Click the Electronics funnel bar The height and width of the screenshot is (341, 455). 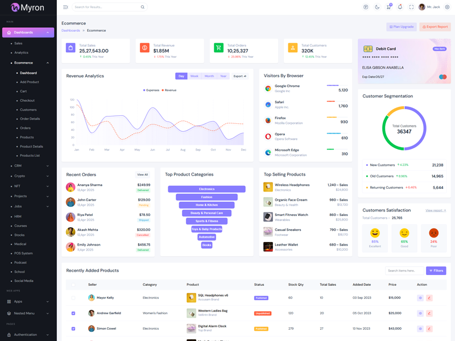tap(206, 189)
